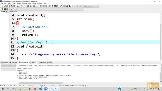Click the compile log vertical scrollbar
The height and width of the screenshot is (91, 162).
click(x=160, y=76)
